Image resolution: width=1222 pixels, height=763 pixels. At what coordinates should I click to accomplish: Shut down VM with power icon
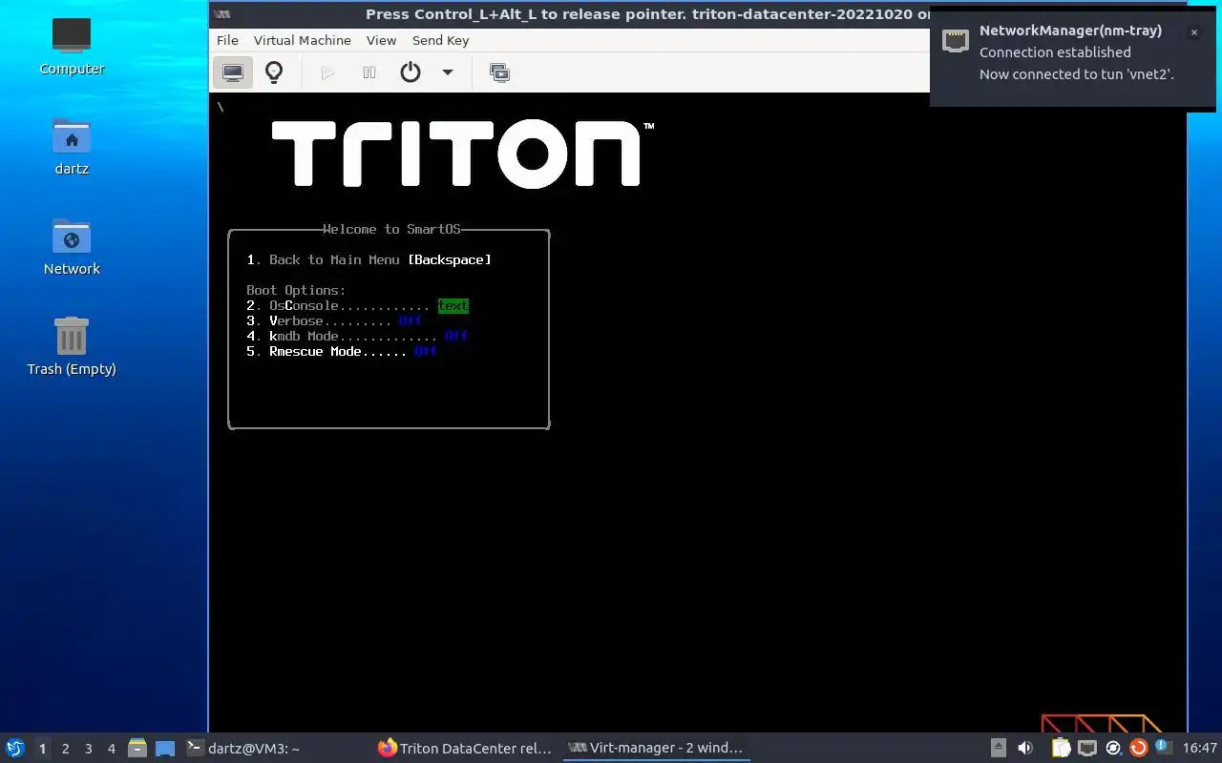(x=411, y=72)
